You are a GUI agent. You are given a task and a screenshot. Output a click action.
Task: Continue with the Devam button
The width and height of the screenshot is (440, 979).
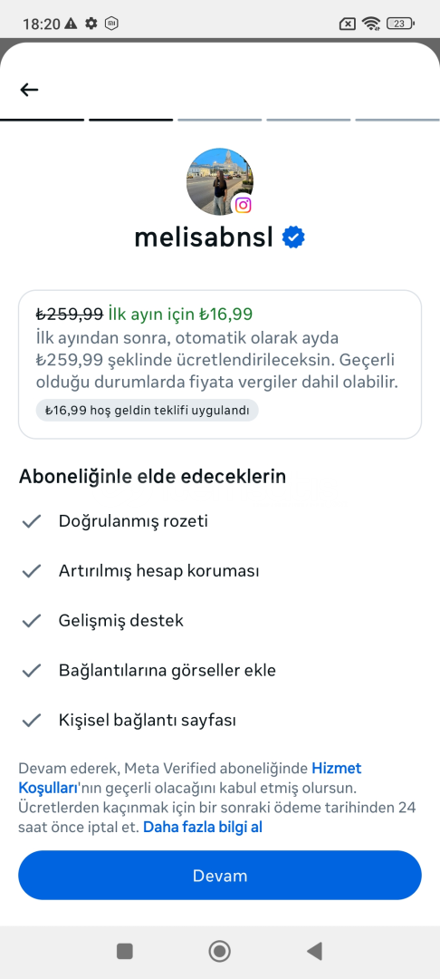tap(220, 876)
